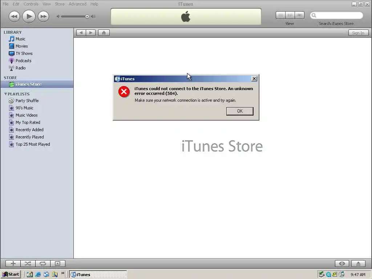372x279 pixels.
Task: Expand quick launch overflow chevron
Action: coord(62,273)
